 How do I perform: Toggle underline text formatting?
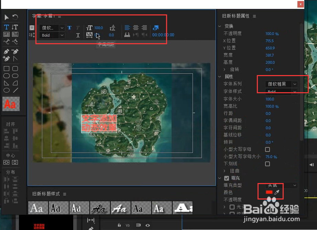pyautogui.click(x=78, y=35)
